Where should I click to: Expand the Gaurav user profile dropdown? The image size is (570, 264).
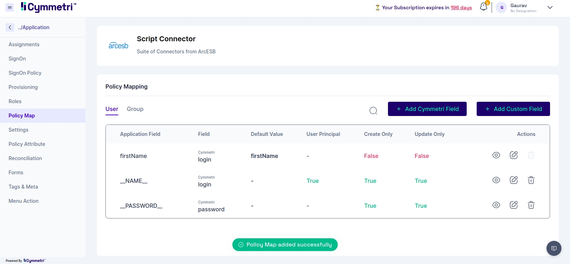pos(550,7)
